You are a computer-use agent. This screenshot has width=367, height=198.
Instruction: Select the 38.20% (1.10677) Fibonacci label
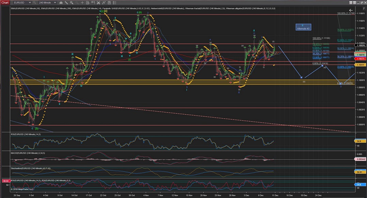tap(321, 54)
